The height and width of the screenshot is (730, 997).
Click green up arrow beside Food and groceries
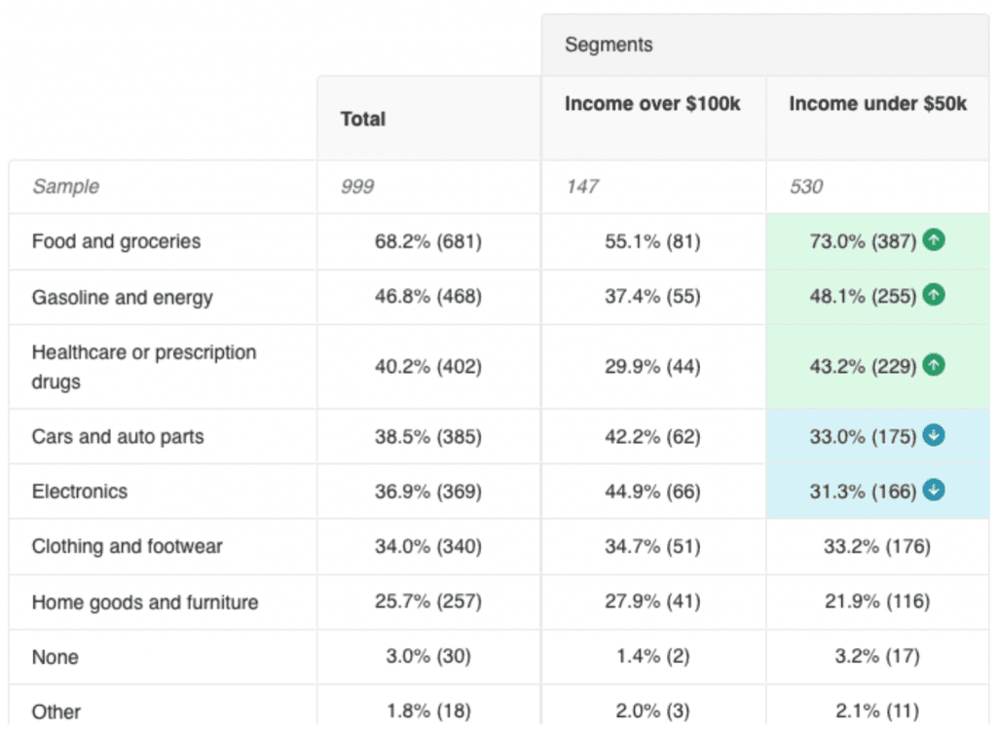coord(934,239)
